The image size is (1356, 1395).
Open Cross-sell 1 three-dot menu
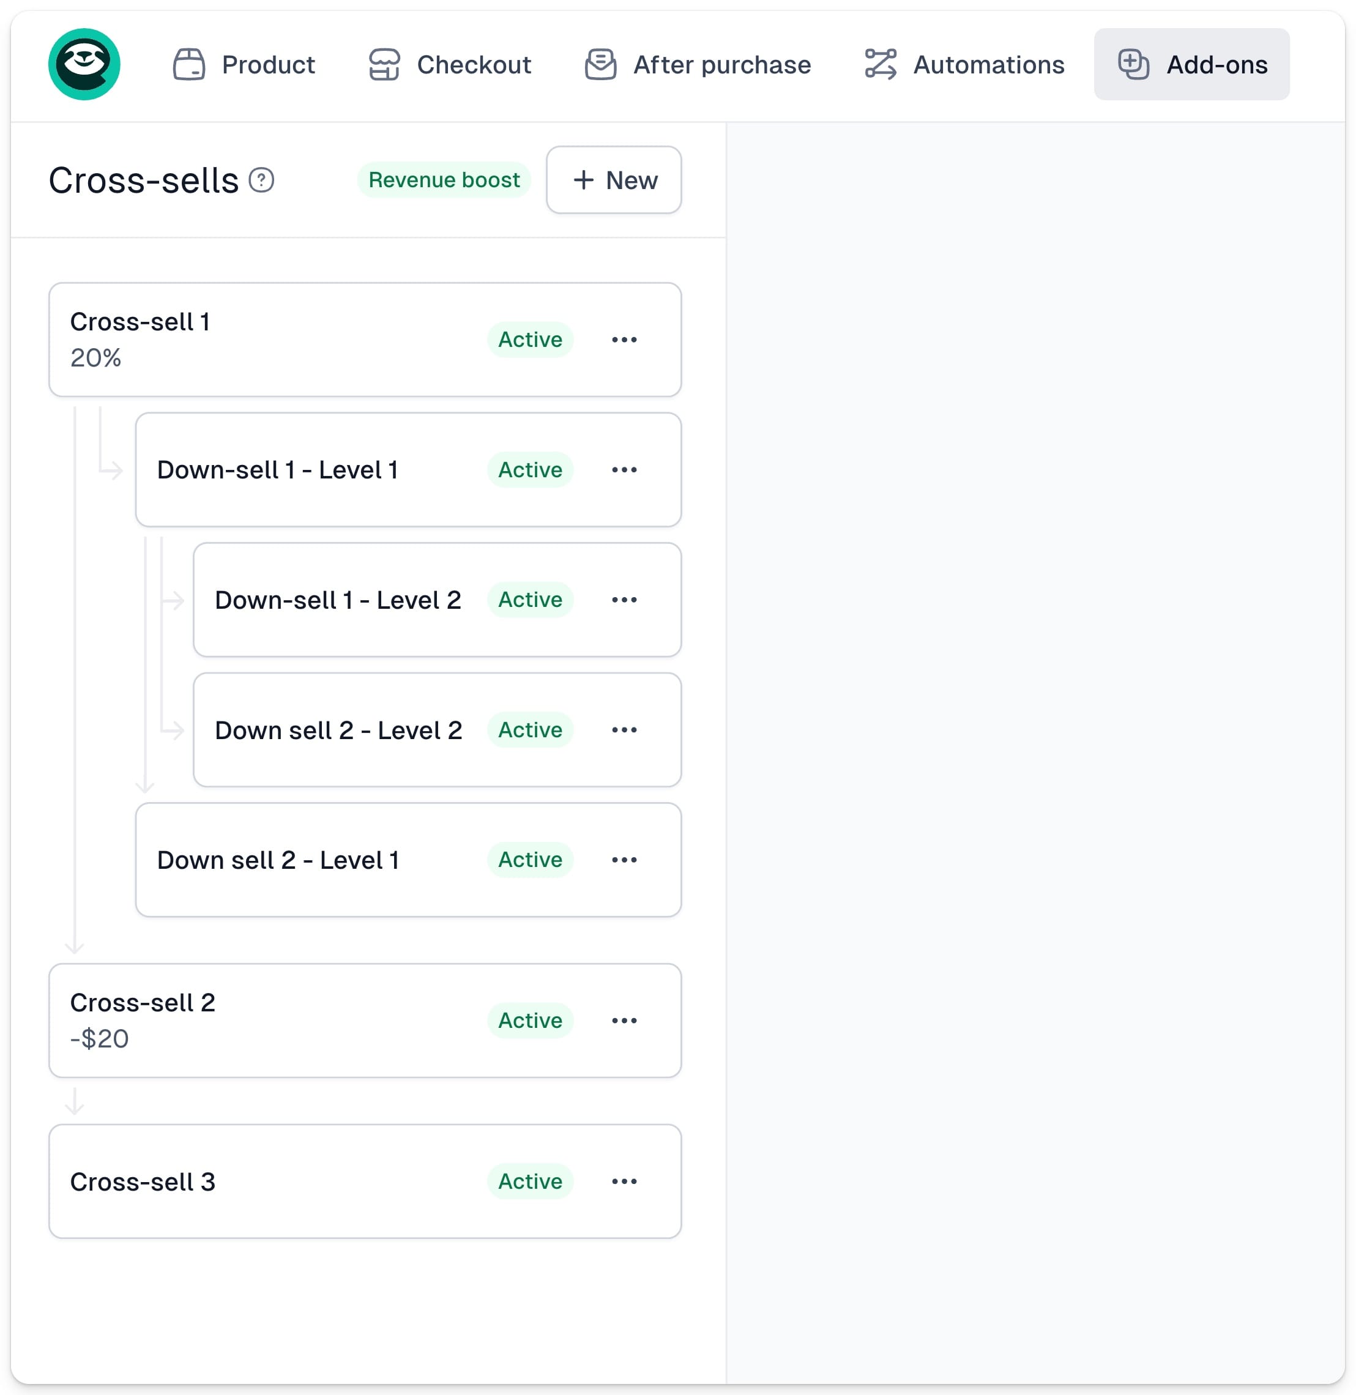tap(624, 340)
